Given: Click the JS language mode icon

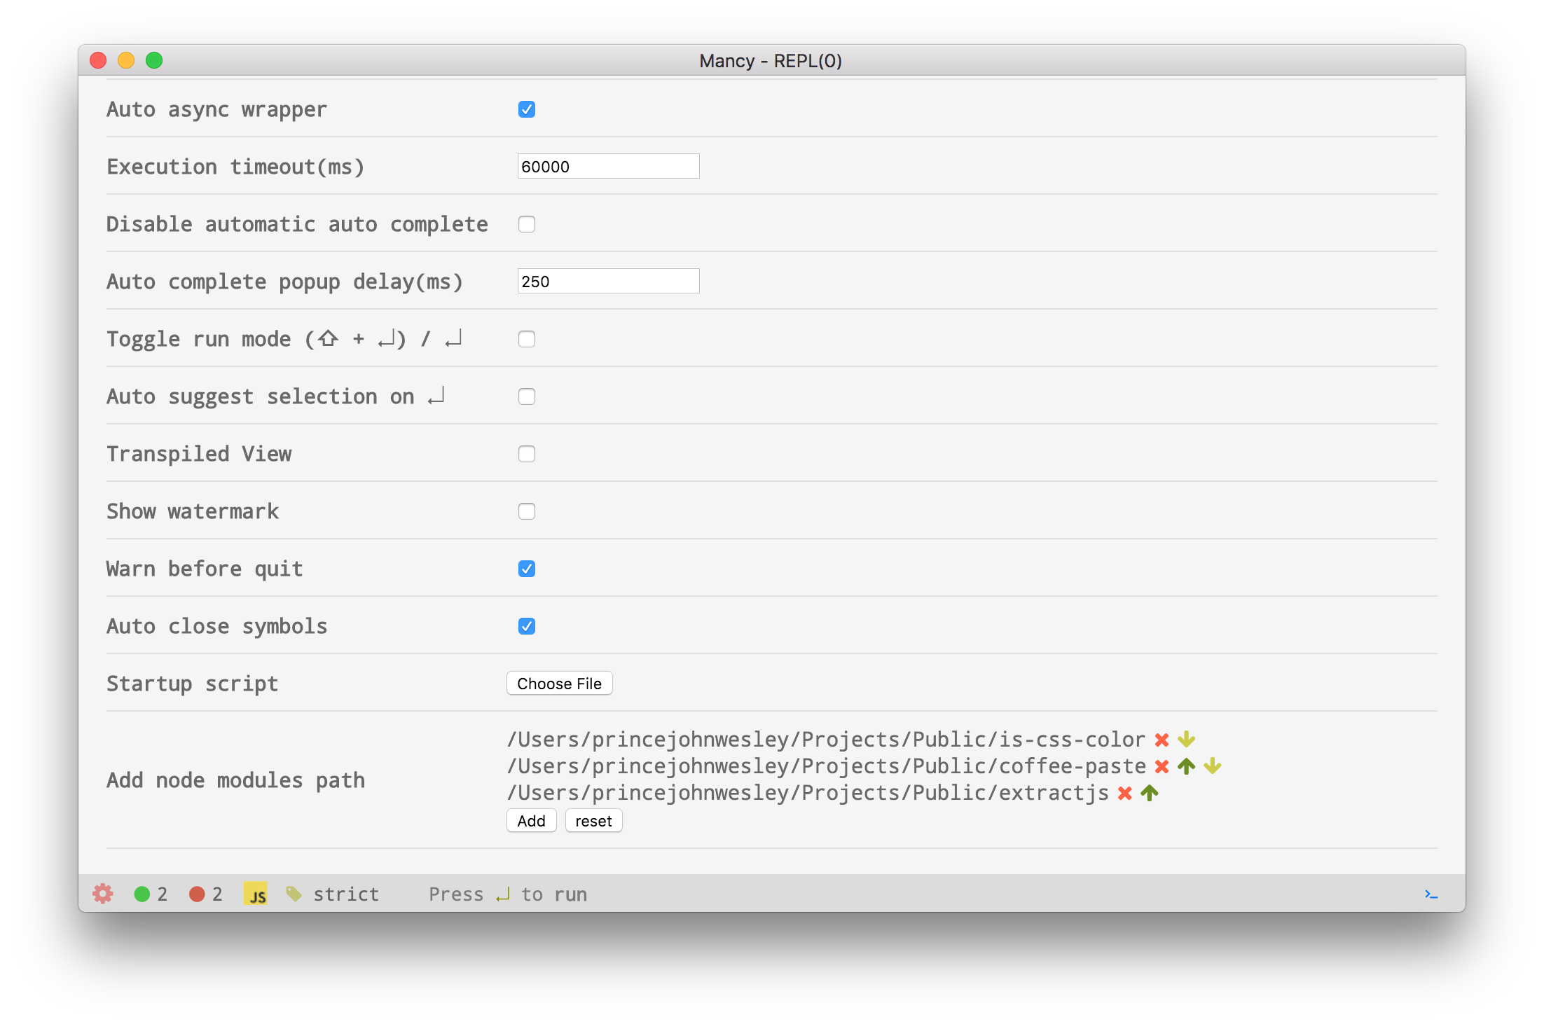Looking at the screenshot, I should [256, 894].
